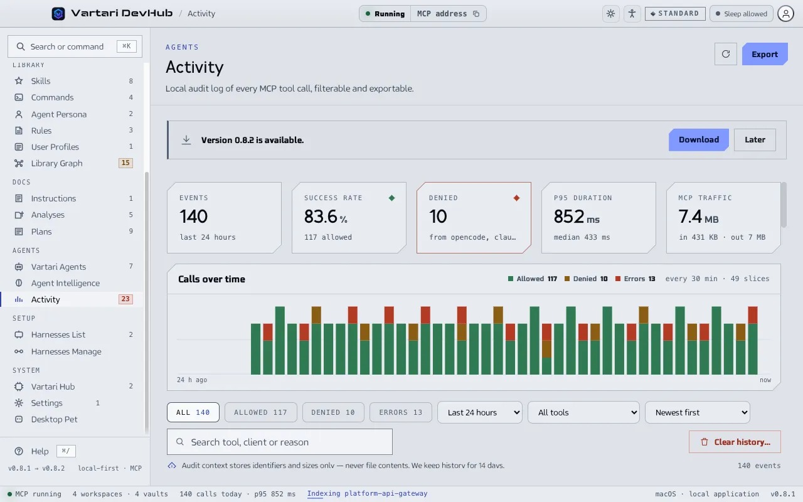The height and width of the screenshot is (502, 803).
Task: Click the Commands terminal icon in the sidebar
Action: [x=19, y=97]
